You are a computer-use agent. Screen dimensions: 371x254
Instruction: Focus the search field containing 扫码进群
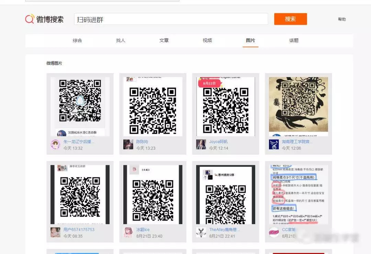click(171, 19)
